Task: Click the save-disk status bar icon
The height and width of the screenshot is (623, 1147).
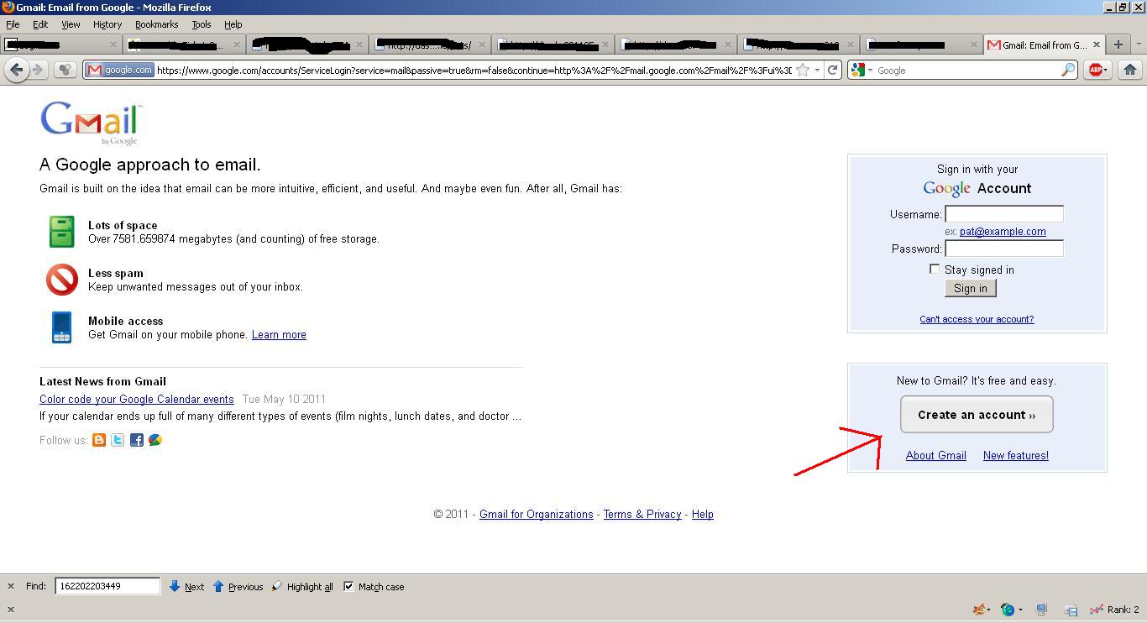Action: pos(1071,610)
